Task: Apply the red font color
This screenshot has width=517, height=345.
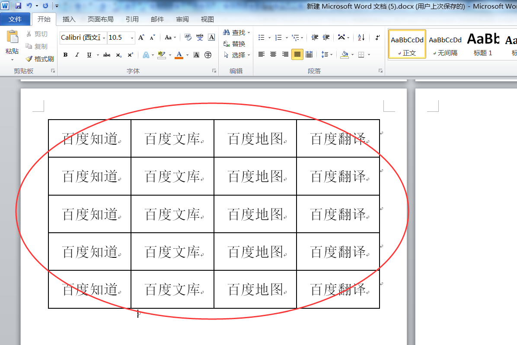Action: coord(179,55)
